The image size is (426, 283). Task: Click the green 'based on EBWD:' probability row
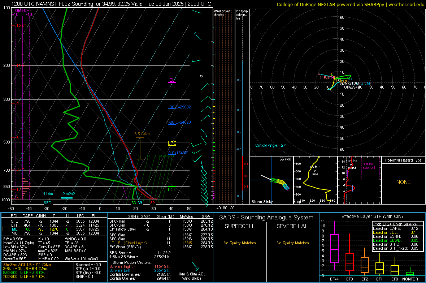point(396,241)
